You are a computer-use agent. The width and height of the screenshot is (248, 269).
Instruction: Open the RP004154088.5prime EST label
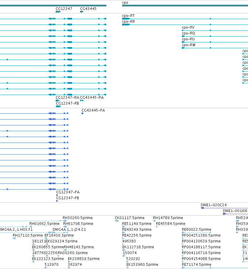201,259
